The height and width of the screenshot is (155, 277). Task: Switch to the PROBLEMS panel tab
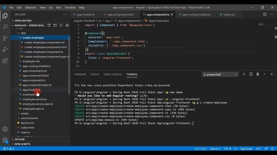(x=80, y=74)
